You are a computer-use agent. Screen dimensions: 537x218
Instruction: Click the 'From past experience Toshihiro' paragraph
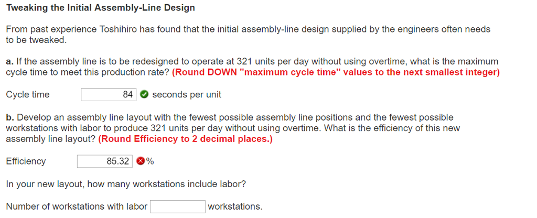[x=248, y=35]
